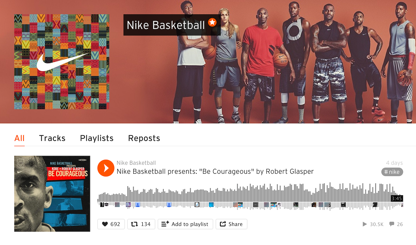The image size is (416, 245).
Task: Open the track title link by Robert Glasper
Action: click(x=215, y=171)
